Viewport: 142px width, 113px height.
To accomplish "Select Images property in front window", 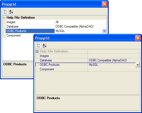I will [62, 56].
